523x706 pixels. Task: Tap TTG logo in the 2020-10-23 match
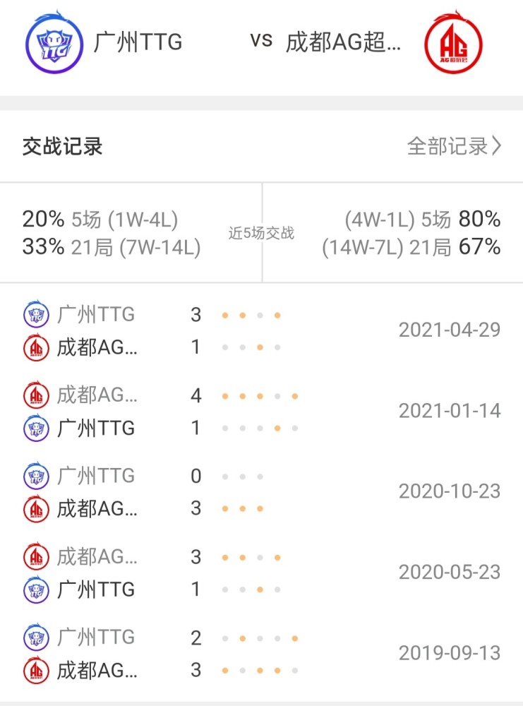tap(36, 475)
